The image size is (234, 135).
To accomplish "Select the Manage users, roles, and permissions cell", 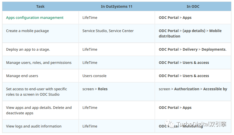I will tap(39, 63).
